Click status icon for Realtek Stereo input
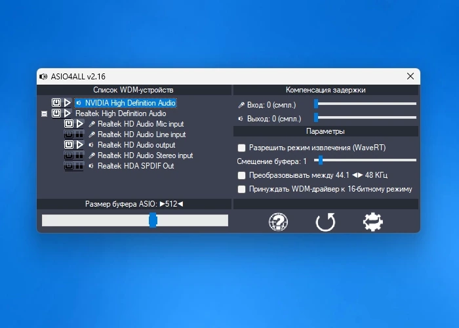This screenshot has height=328, width=459. 79,155
